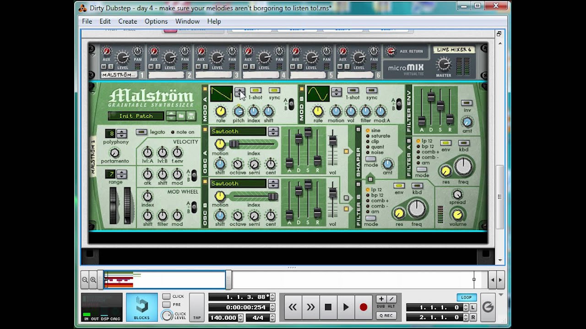
Task: Click the Shaper amt knob
Action: pos(388,164)
